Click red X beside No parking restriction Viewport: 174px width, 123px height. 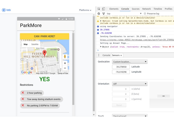pyautogui.click(x=23, y=105)
